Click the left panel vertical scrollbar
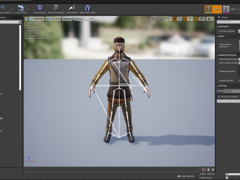240x180 pixels. coord(20,57)
